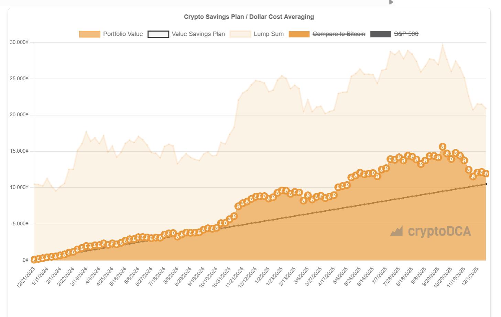This screenshot has height=317, width=501.
Task: Hide the Value Savings Plan series via legend label
Action: click(198, 34)
